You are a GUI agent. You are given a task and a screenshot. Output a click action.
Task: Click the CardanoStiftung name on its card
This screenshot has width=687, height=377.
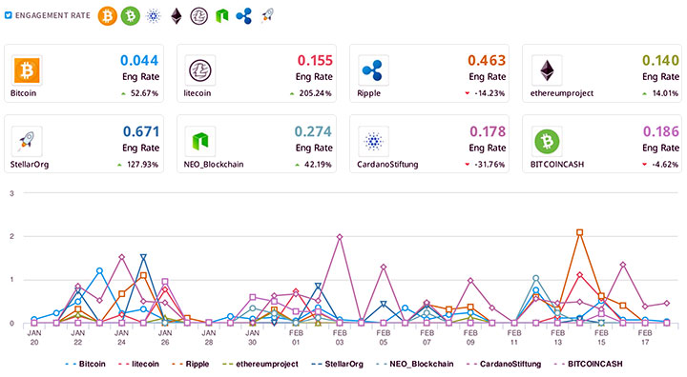(387, 165)
